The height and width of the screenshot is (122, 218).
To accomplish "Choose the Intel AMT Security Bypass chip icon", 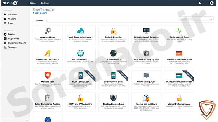I will click(146, 53).
